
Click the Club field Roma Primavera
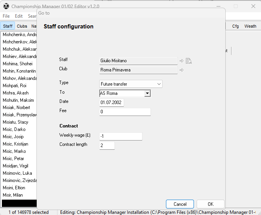(x=138, y=70)
